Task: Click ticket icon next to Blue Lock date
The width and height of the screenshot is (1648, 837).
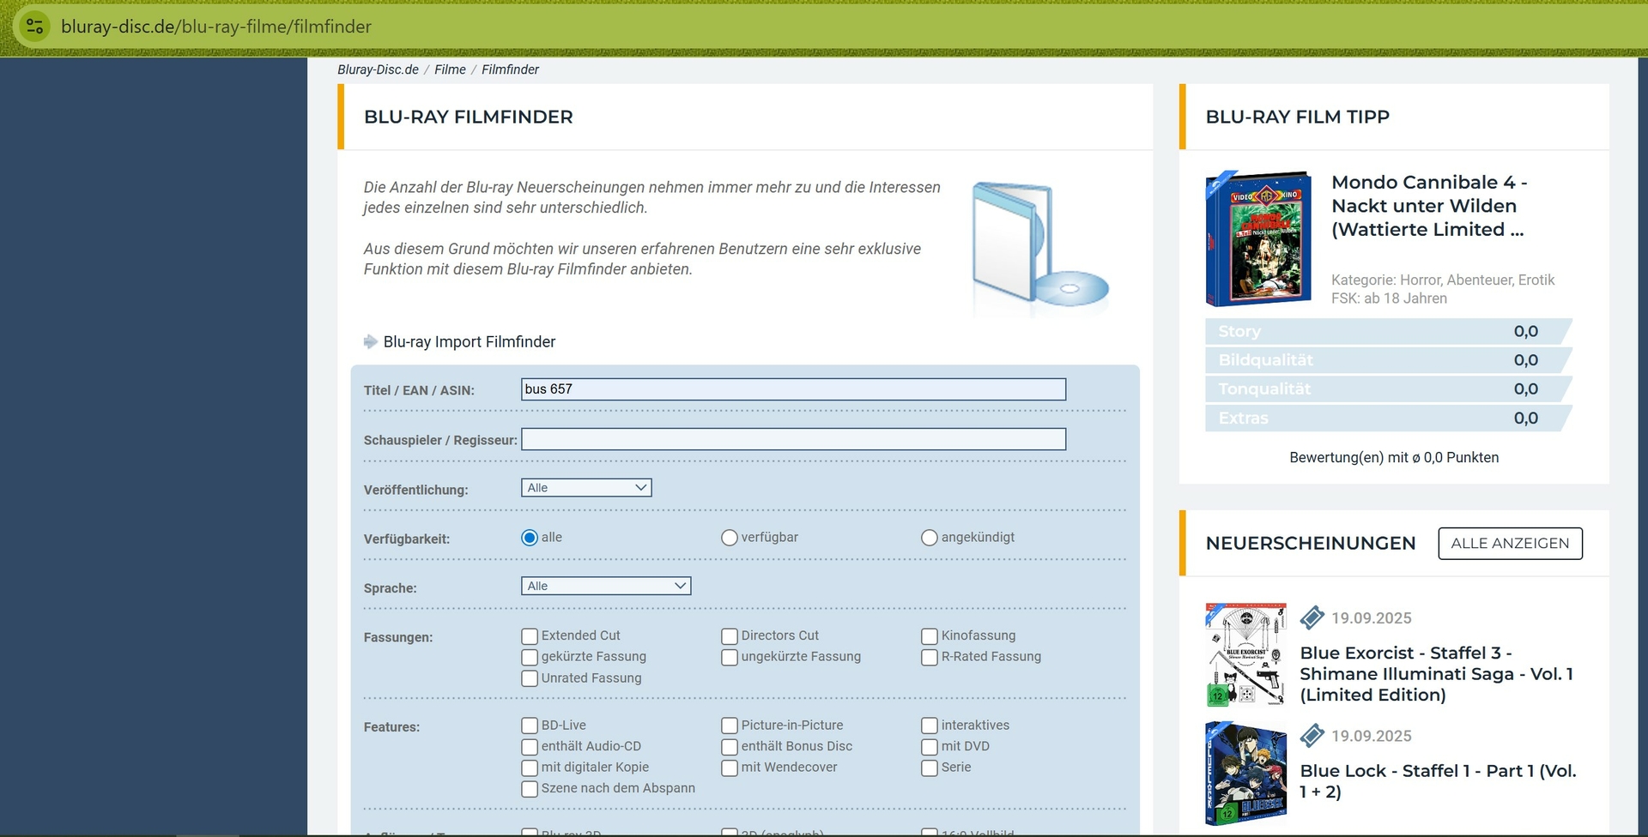Action: click(1312, 736)
